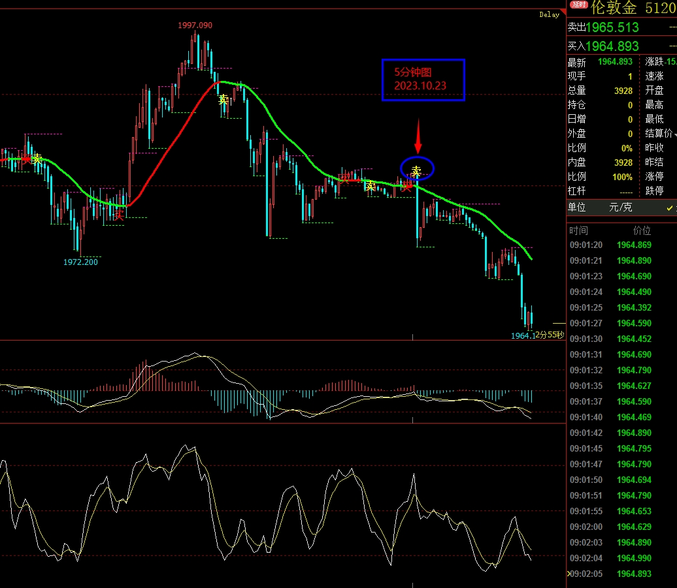
Task: Click the 涨停 label
Action: tap(655, 177)
